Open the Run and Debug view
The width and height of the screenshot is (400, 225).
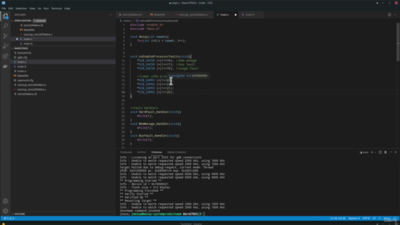(6, 46)
